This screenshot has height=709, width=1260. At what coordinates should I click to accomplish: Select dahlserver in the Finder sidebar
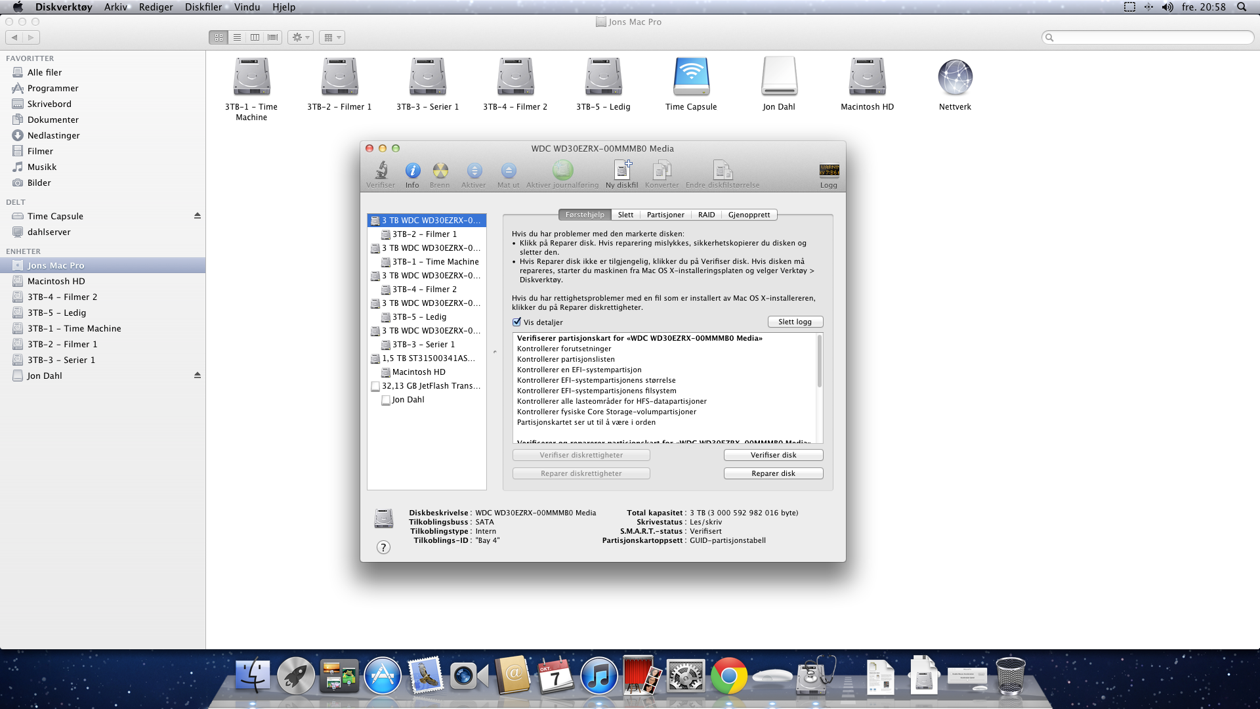[x=102, y=232]
